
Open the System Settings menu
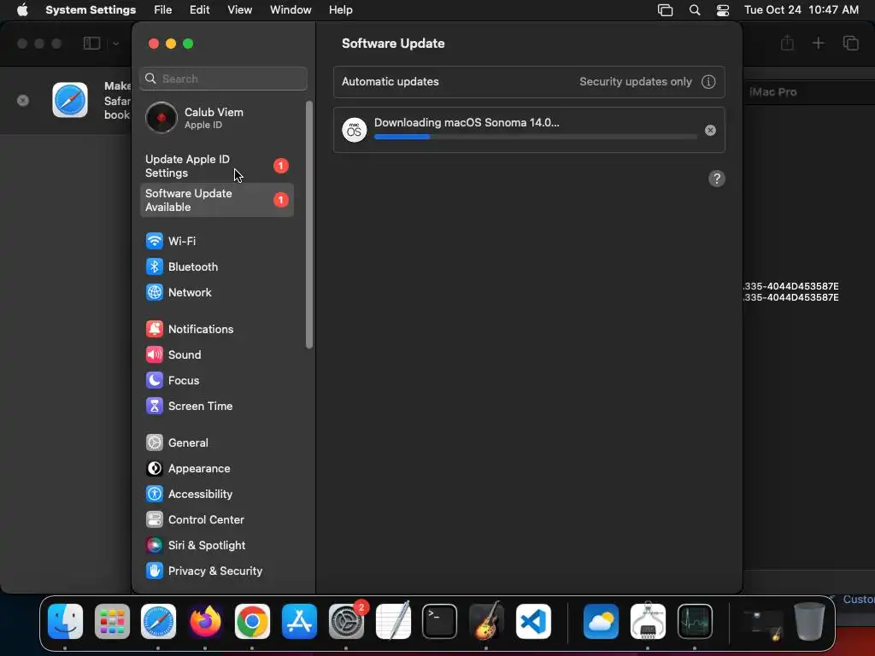point(91,10)
